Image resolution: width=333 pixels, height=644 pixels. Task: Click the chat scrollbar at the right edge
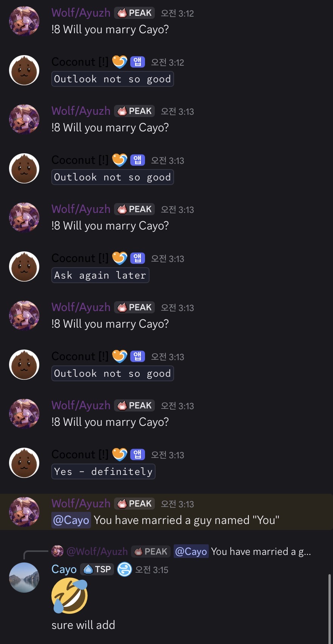click(330, 609)
